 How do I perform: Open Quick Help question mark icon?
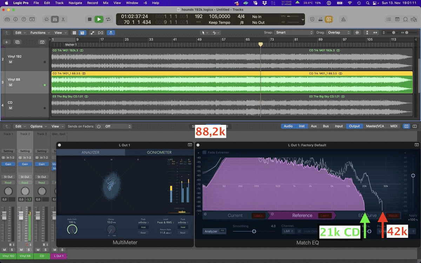pyautogui.click(x=24, y=19)
